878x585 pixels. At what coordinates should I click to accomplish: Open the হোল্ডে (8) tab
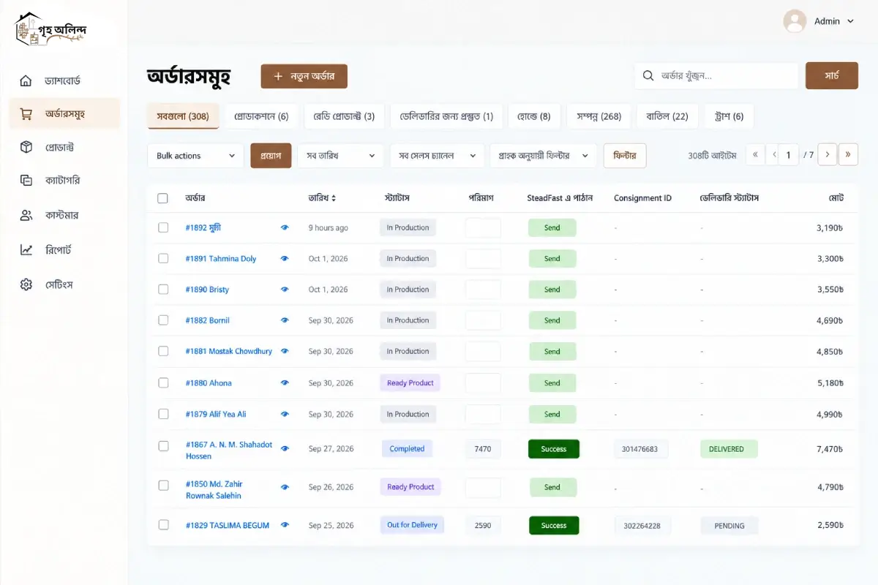(x=534, y=116)
